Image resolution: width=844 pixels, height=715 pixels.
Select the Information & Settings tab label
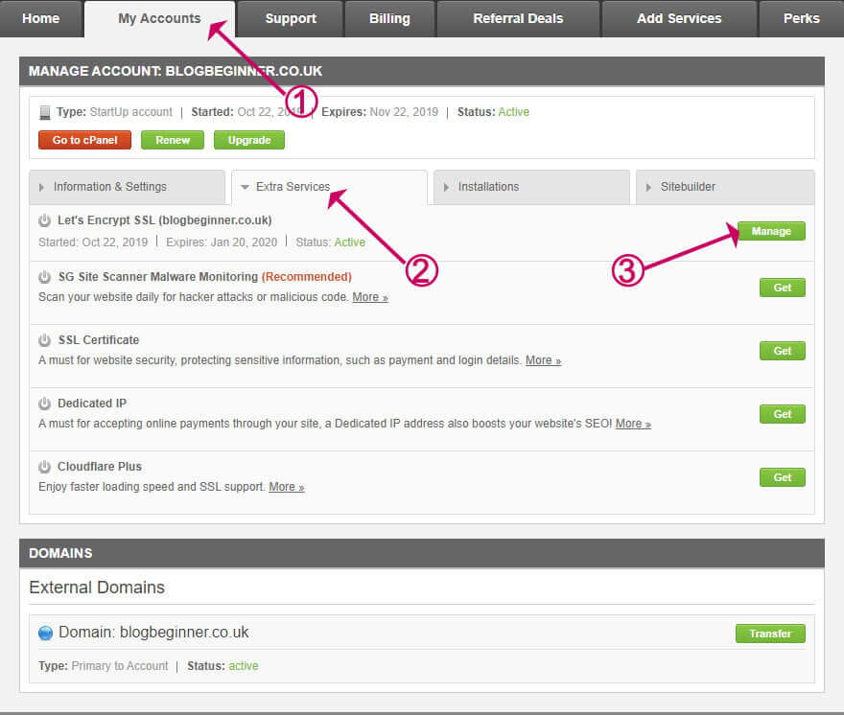click(109, 187)
